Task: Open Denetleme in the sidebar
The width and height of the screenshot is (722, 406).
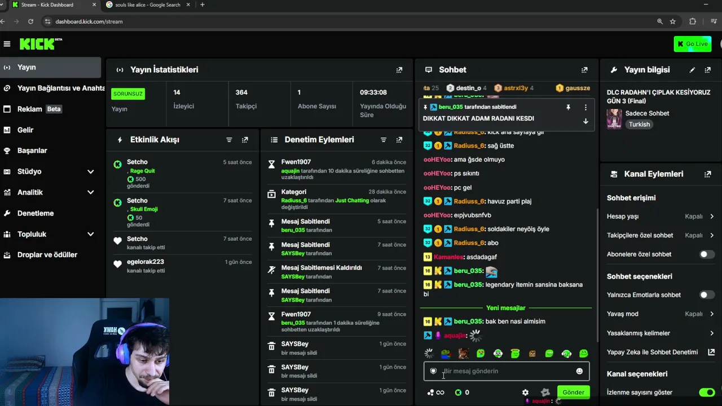Action: pos(50,213)
